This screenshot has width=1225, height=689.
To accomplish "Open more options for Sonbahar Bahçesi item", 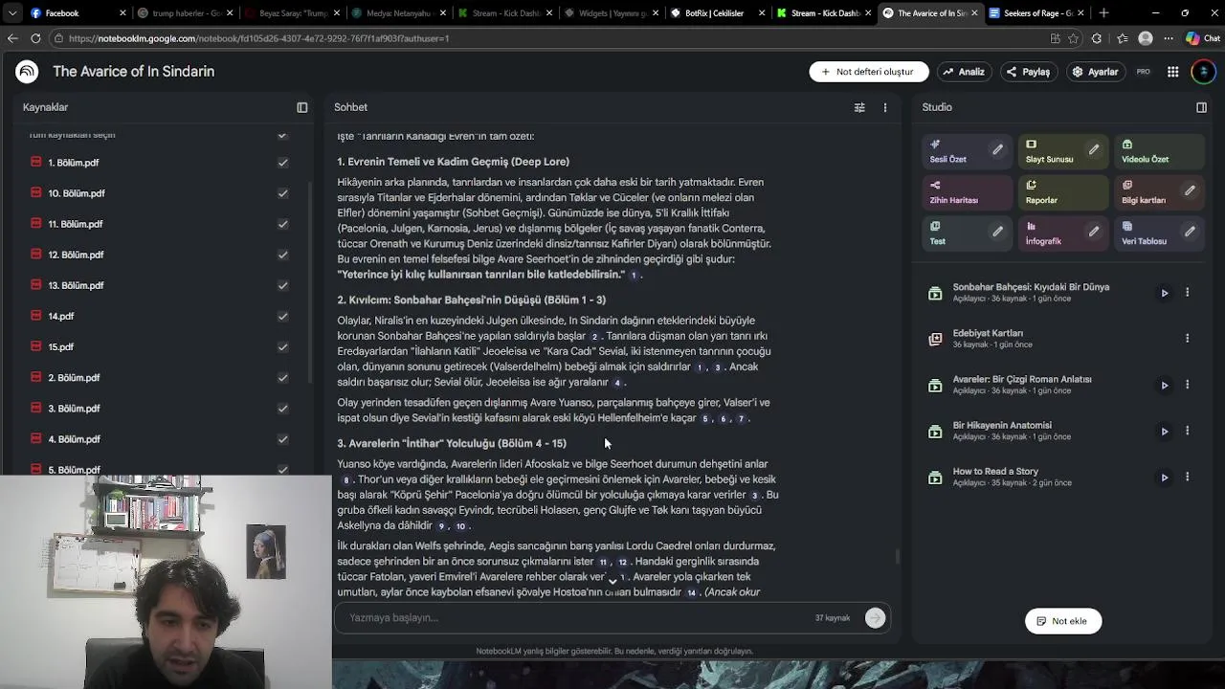I will coord(1188,293).
